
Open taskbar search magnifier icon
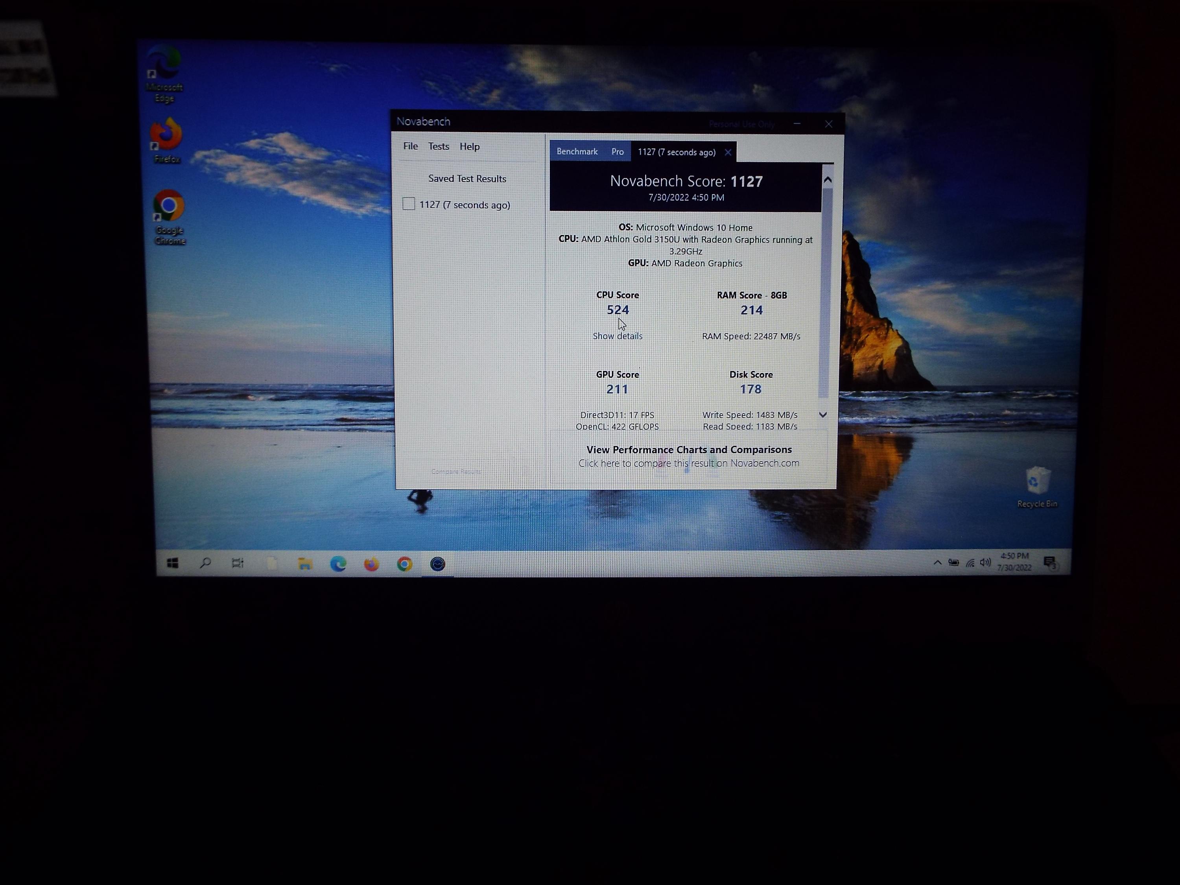click(205, 563)
